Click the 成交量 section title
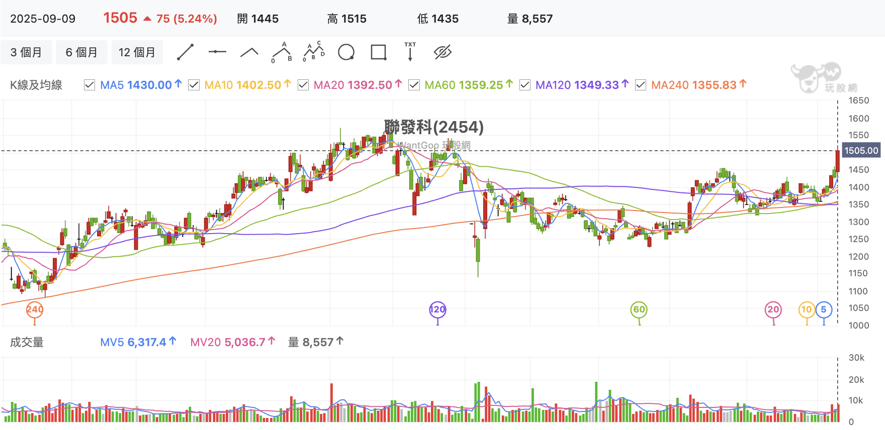 [x=27, y=343]
